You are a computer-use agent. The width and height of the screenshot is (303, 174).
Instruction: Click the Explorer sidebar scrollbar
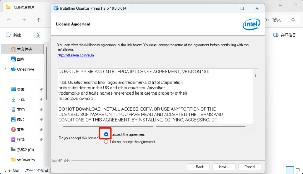[46, 74]
